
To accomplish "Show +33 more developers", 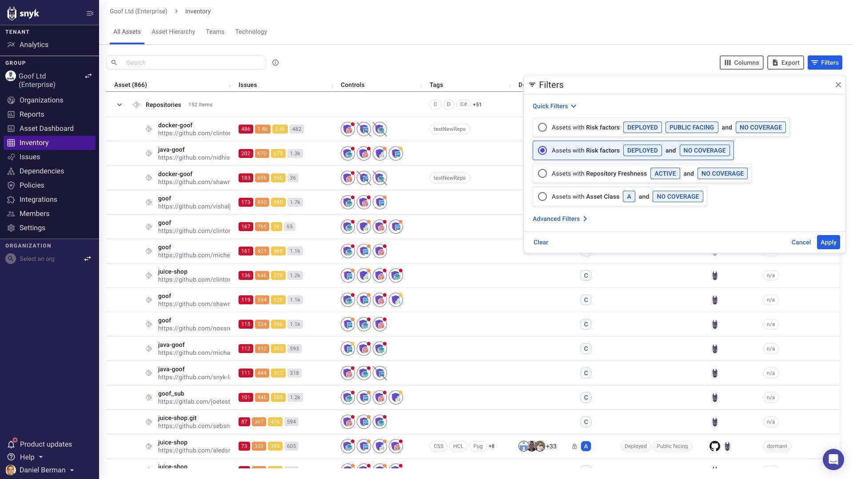I will (551, 446).
